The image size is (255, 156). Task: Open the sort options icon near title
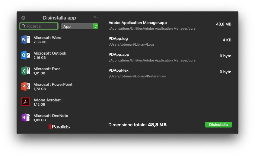click(x=96, y=17)
